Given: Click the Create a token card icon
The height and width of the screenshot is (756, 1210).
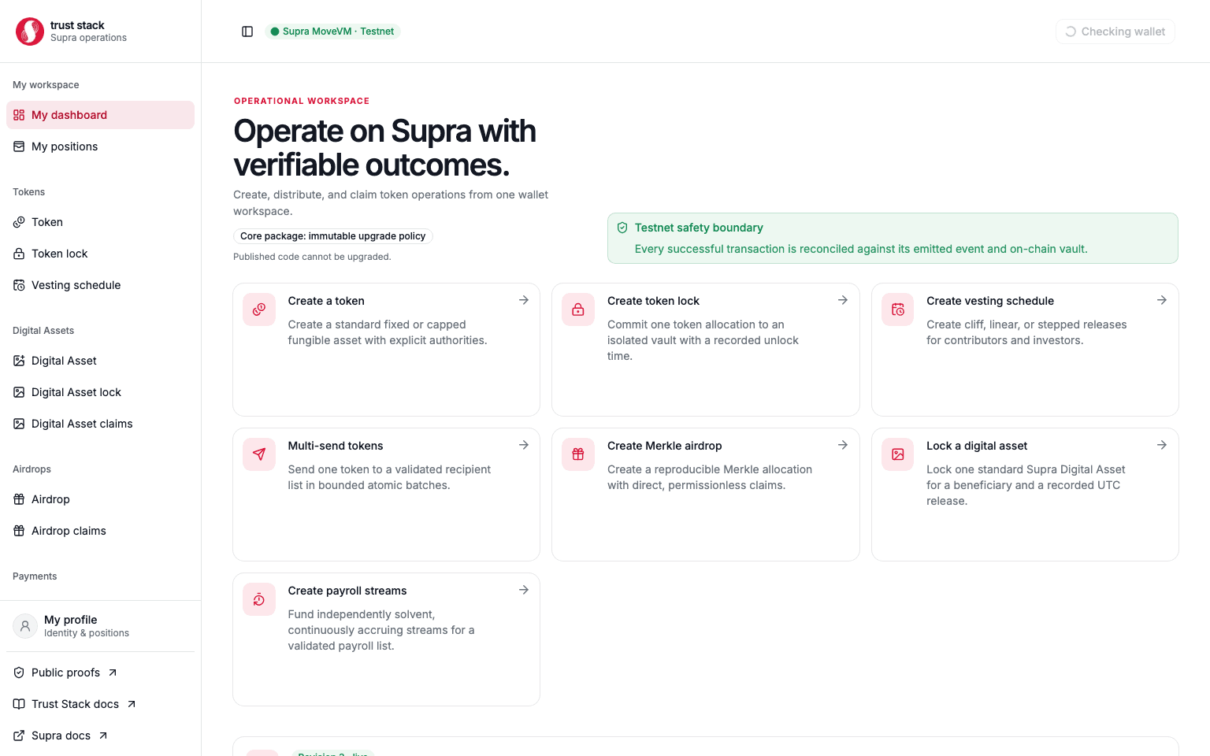Looking at the screenshot, I should click(x=259, y=309).
